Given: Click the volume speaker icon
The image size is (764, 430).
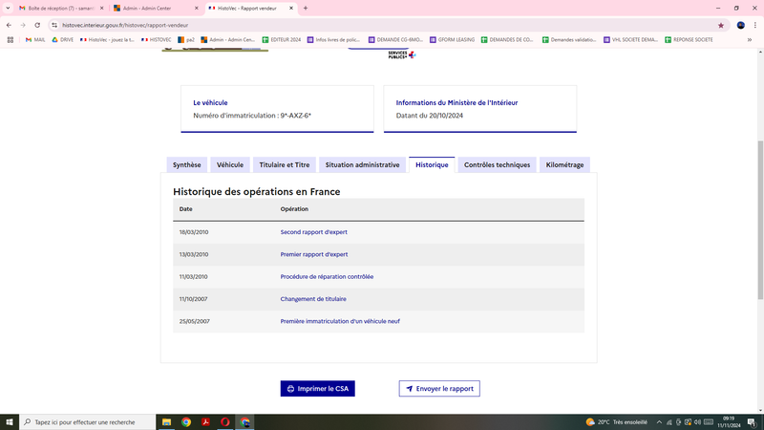Looking at the screenshot, I should (x=697, y=422).
